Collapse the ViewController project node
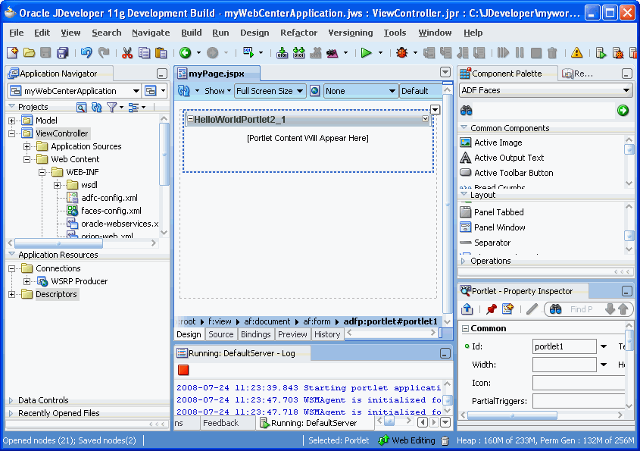640x451 pixels. (x=12, y=133)
